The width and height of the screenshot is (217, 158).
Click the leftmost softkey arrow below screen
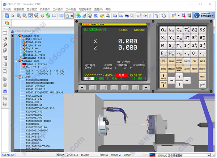(82, 87)
